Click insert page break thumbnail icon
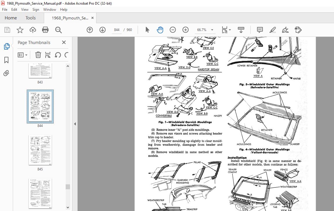334x211 pixels. tap(48, 55)
